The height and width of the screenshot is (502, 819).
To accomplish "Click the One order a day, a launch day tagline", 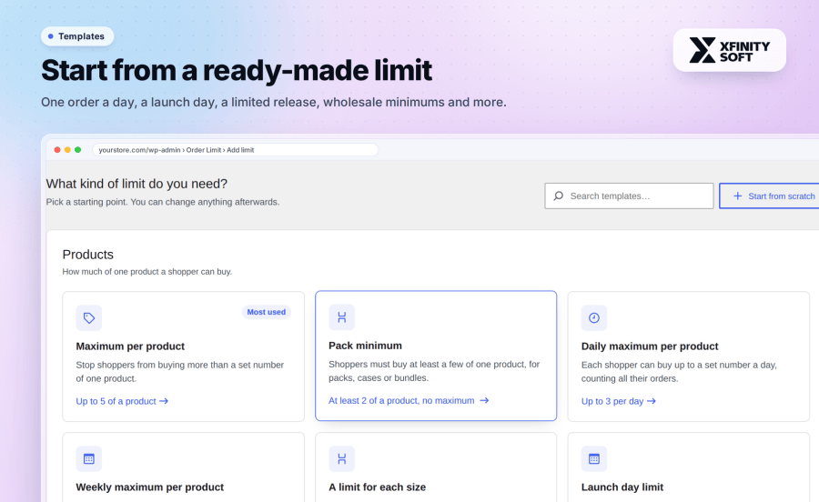I will (274, 102).
